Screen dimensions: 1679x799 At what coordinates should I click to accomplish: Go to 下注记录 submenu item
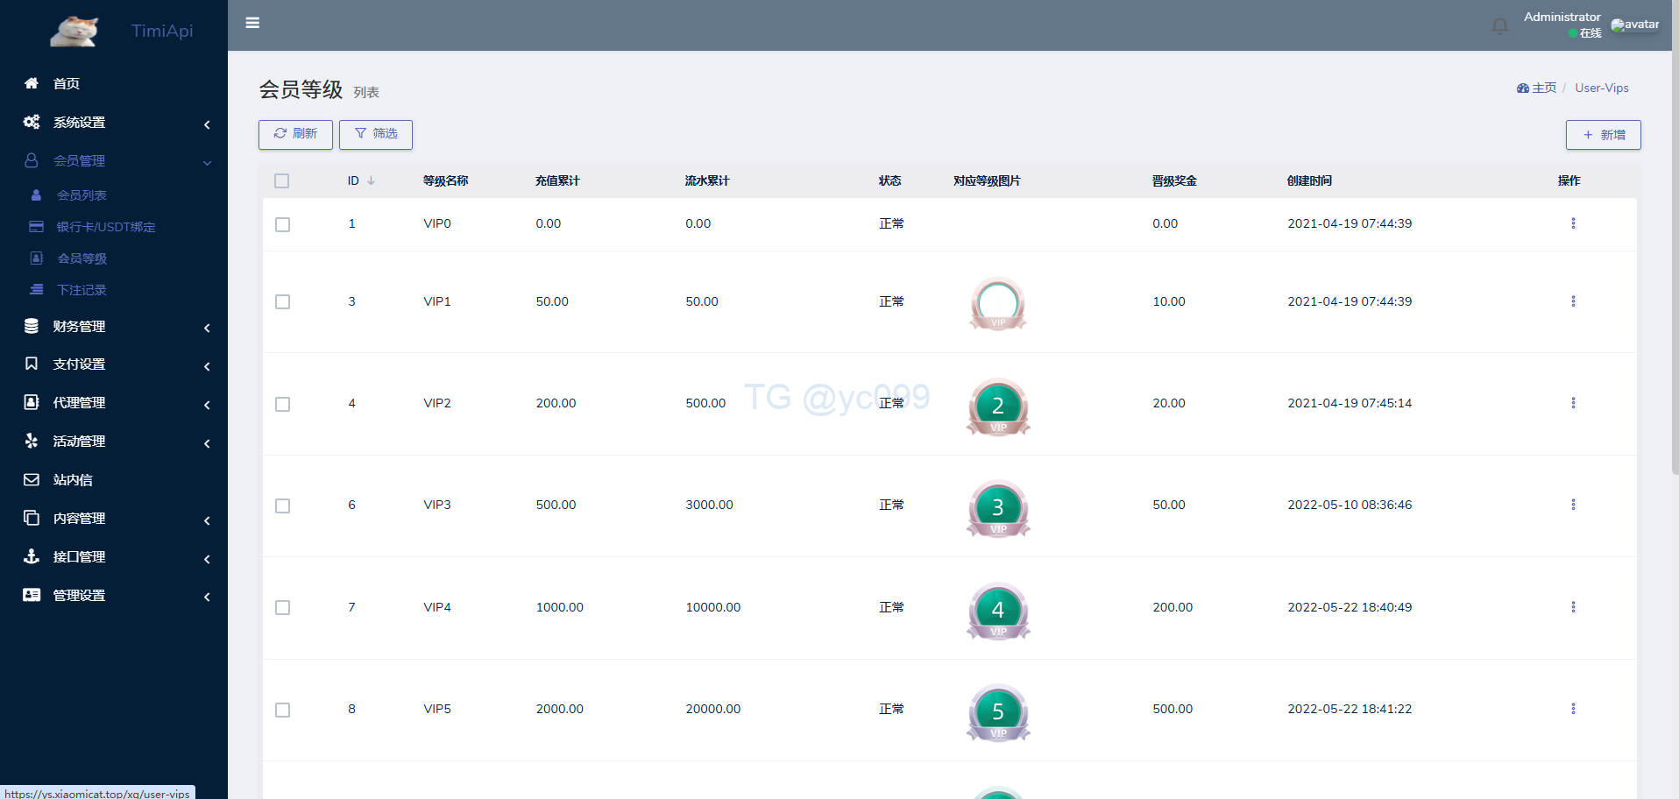coord(81,290)
